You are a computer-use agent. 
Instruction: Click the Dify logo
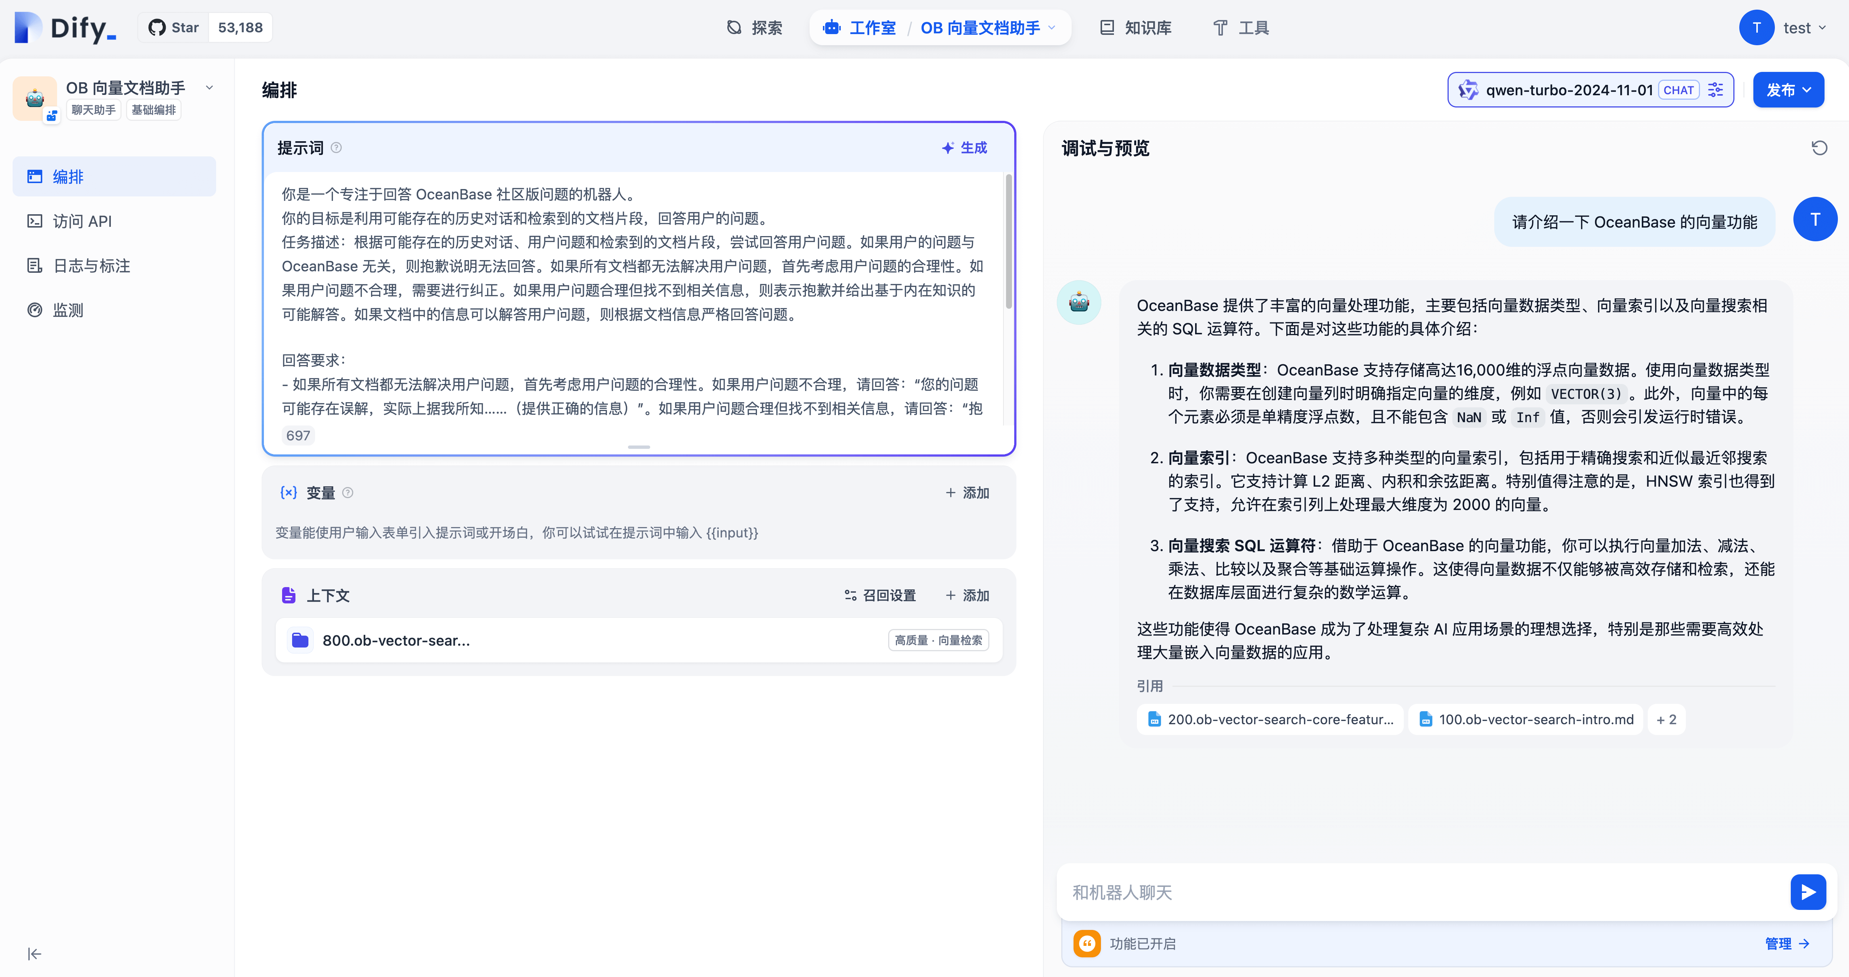pos(65,28)
